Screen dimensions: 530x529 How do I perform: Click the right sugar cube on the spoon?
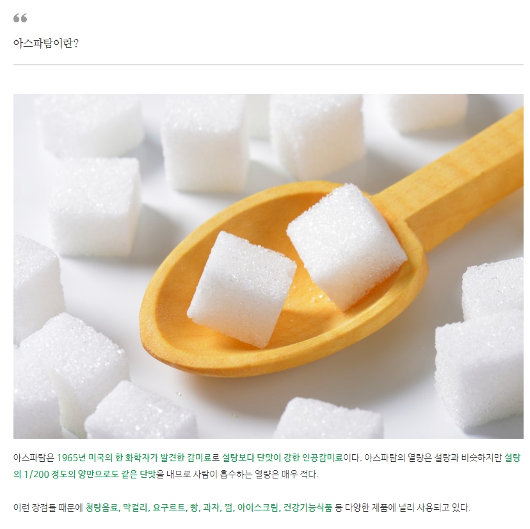346,247
